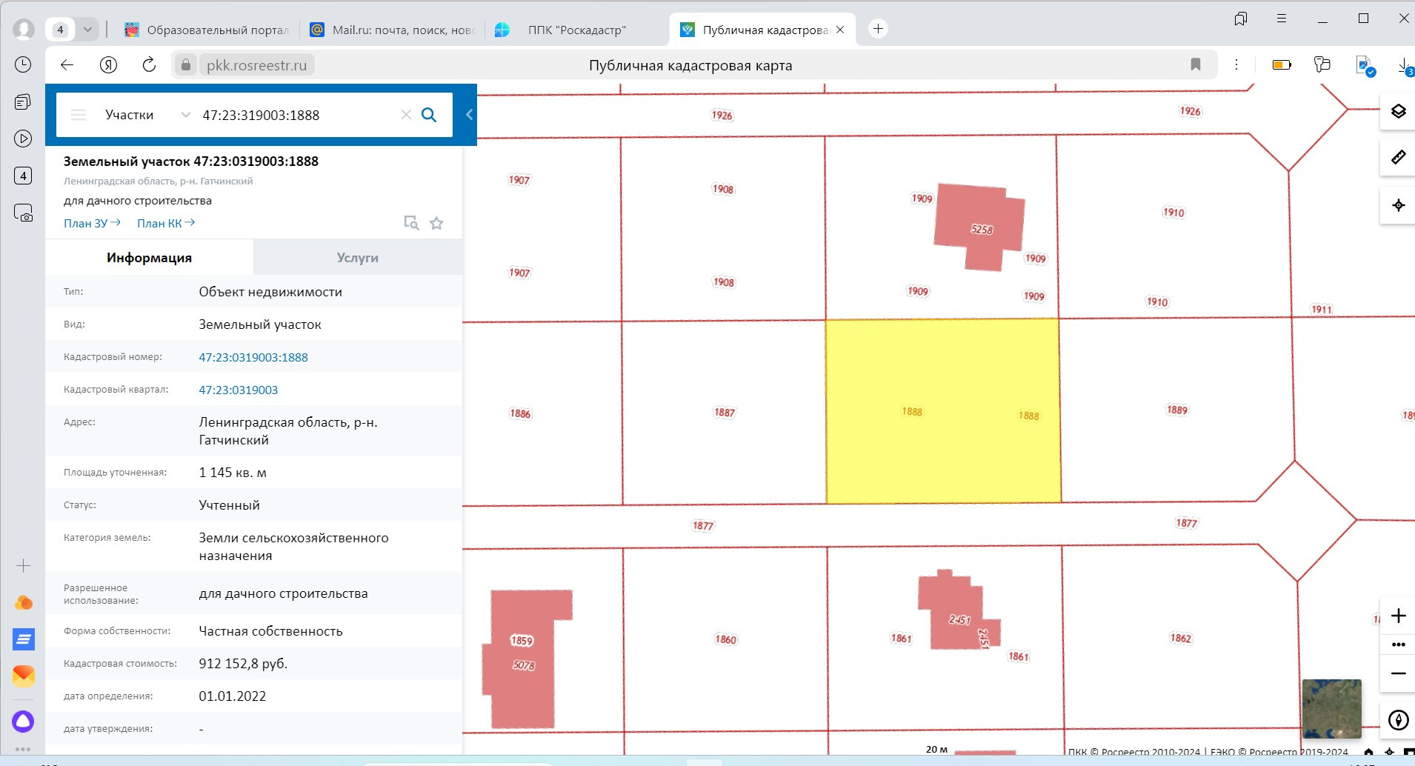The image size is (1415, 766).
Task: Select parcel 1889 on the map
Action: 1176,410
